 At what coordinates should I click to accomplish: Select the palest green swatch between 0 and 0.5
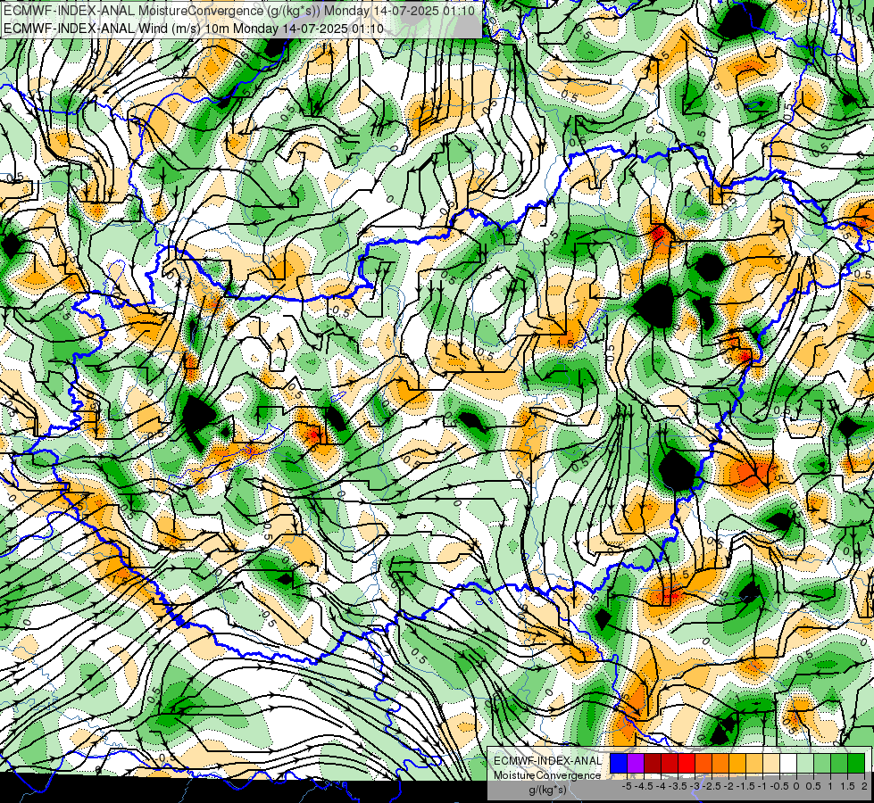coord(805,763)
